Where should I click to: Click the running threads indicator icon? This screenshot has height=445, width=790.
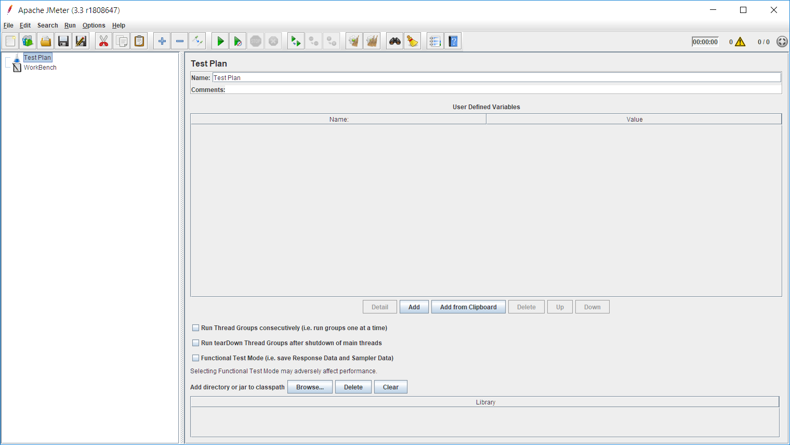[782, 42]
